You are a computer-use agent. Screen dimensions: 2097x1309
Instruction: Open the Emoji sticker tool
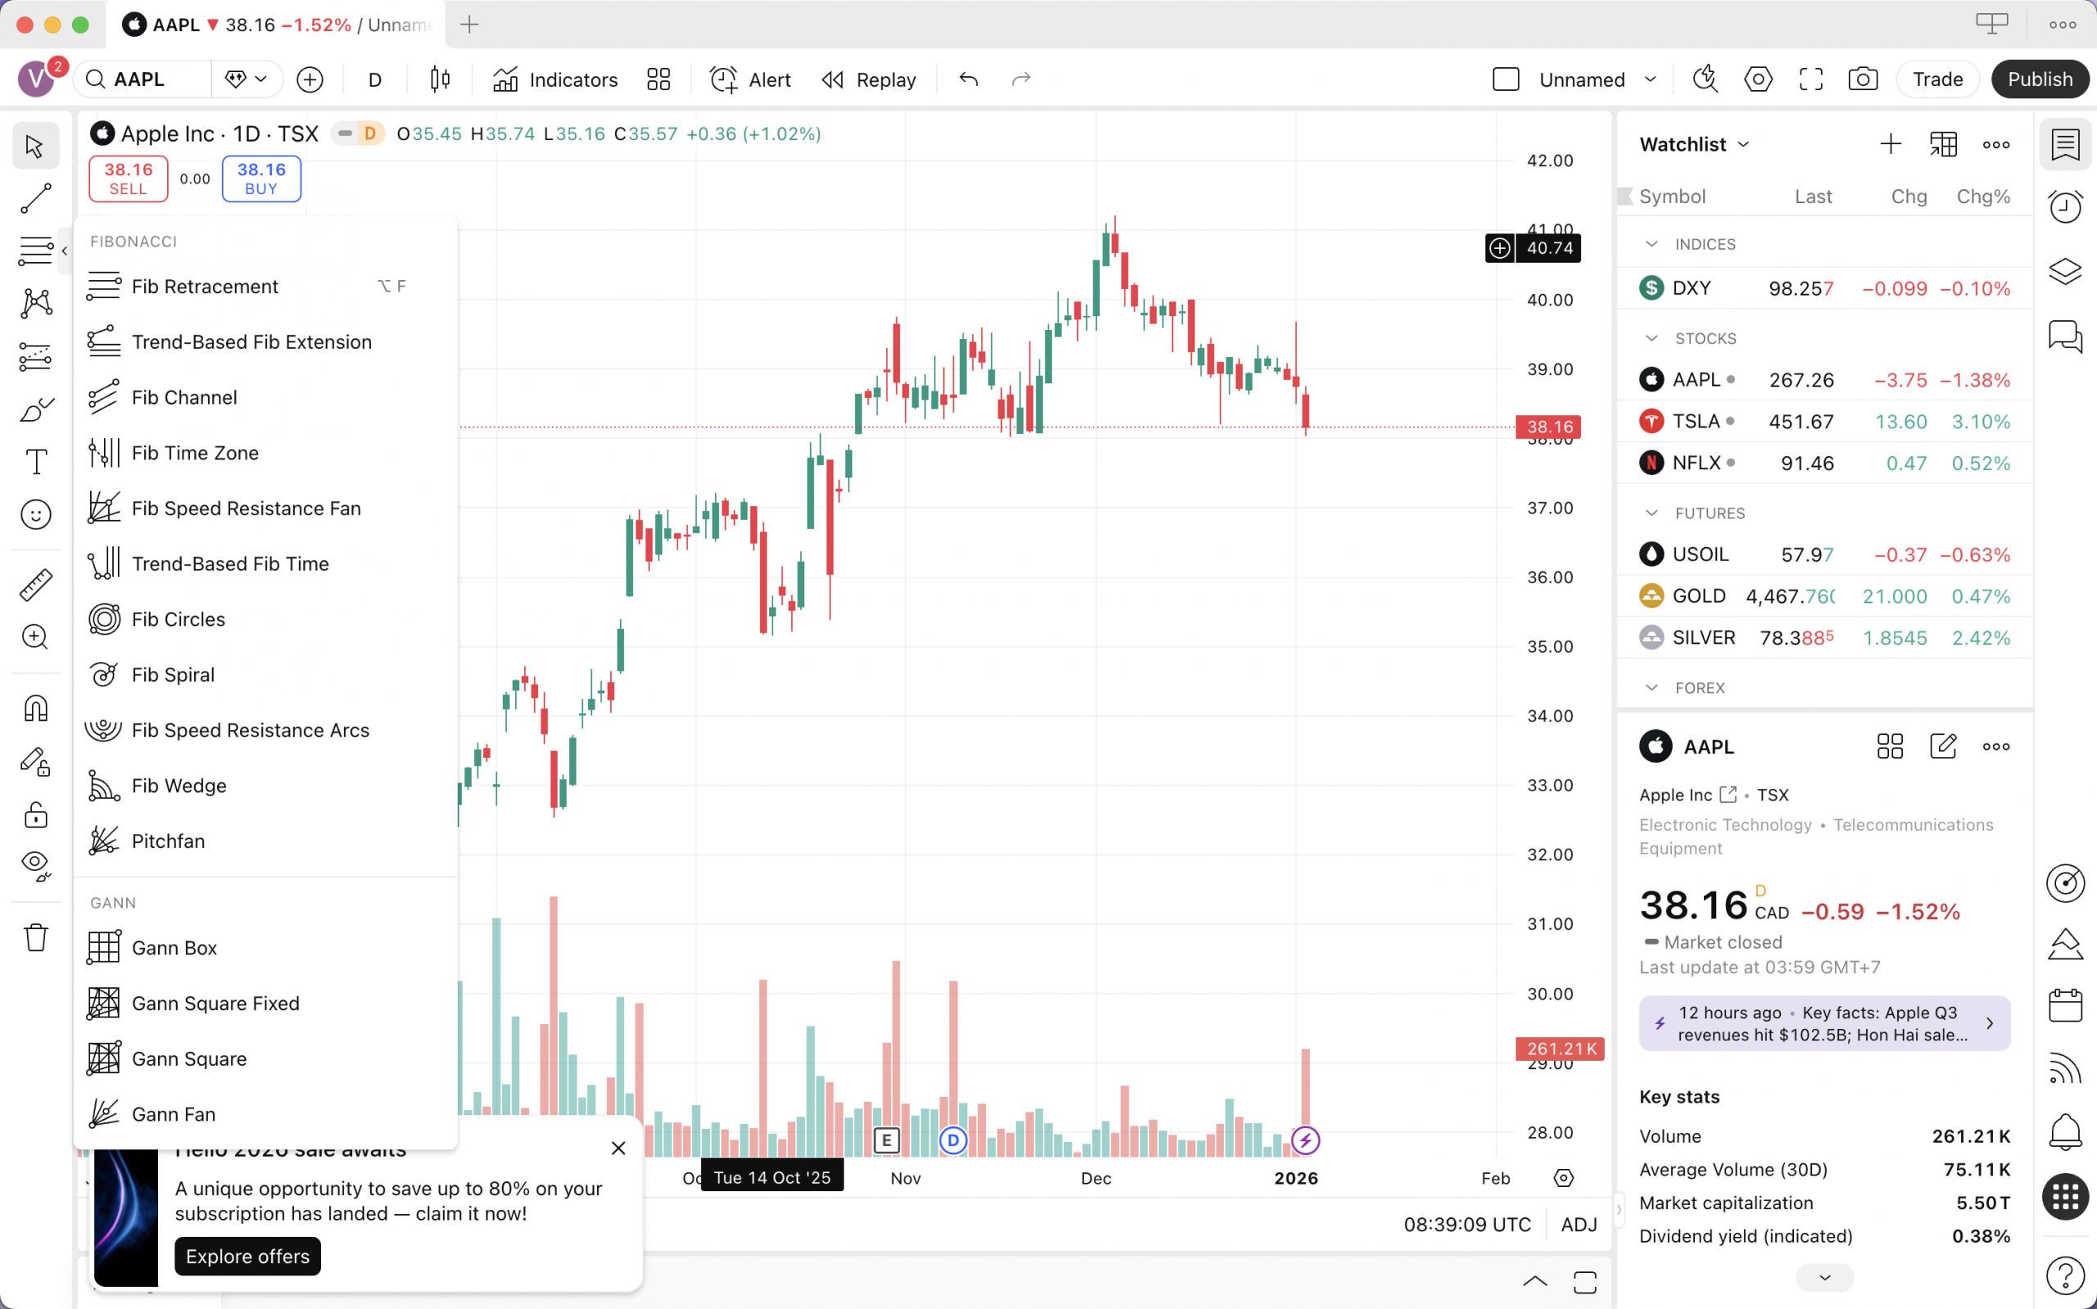click(35, 514)
